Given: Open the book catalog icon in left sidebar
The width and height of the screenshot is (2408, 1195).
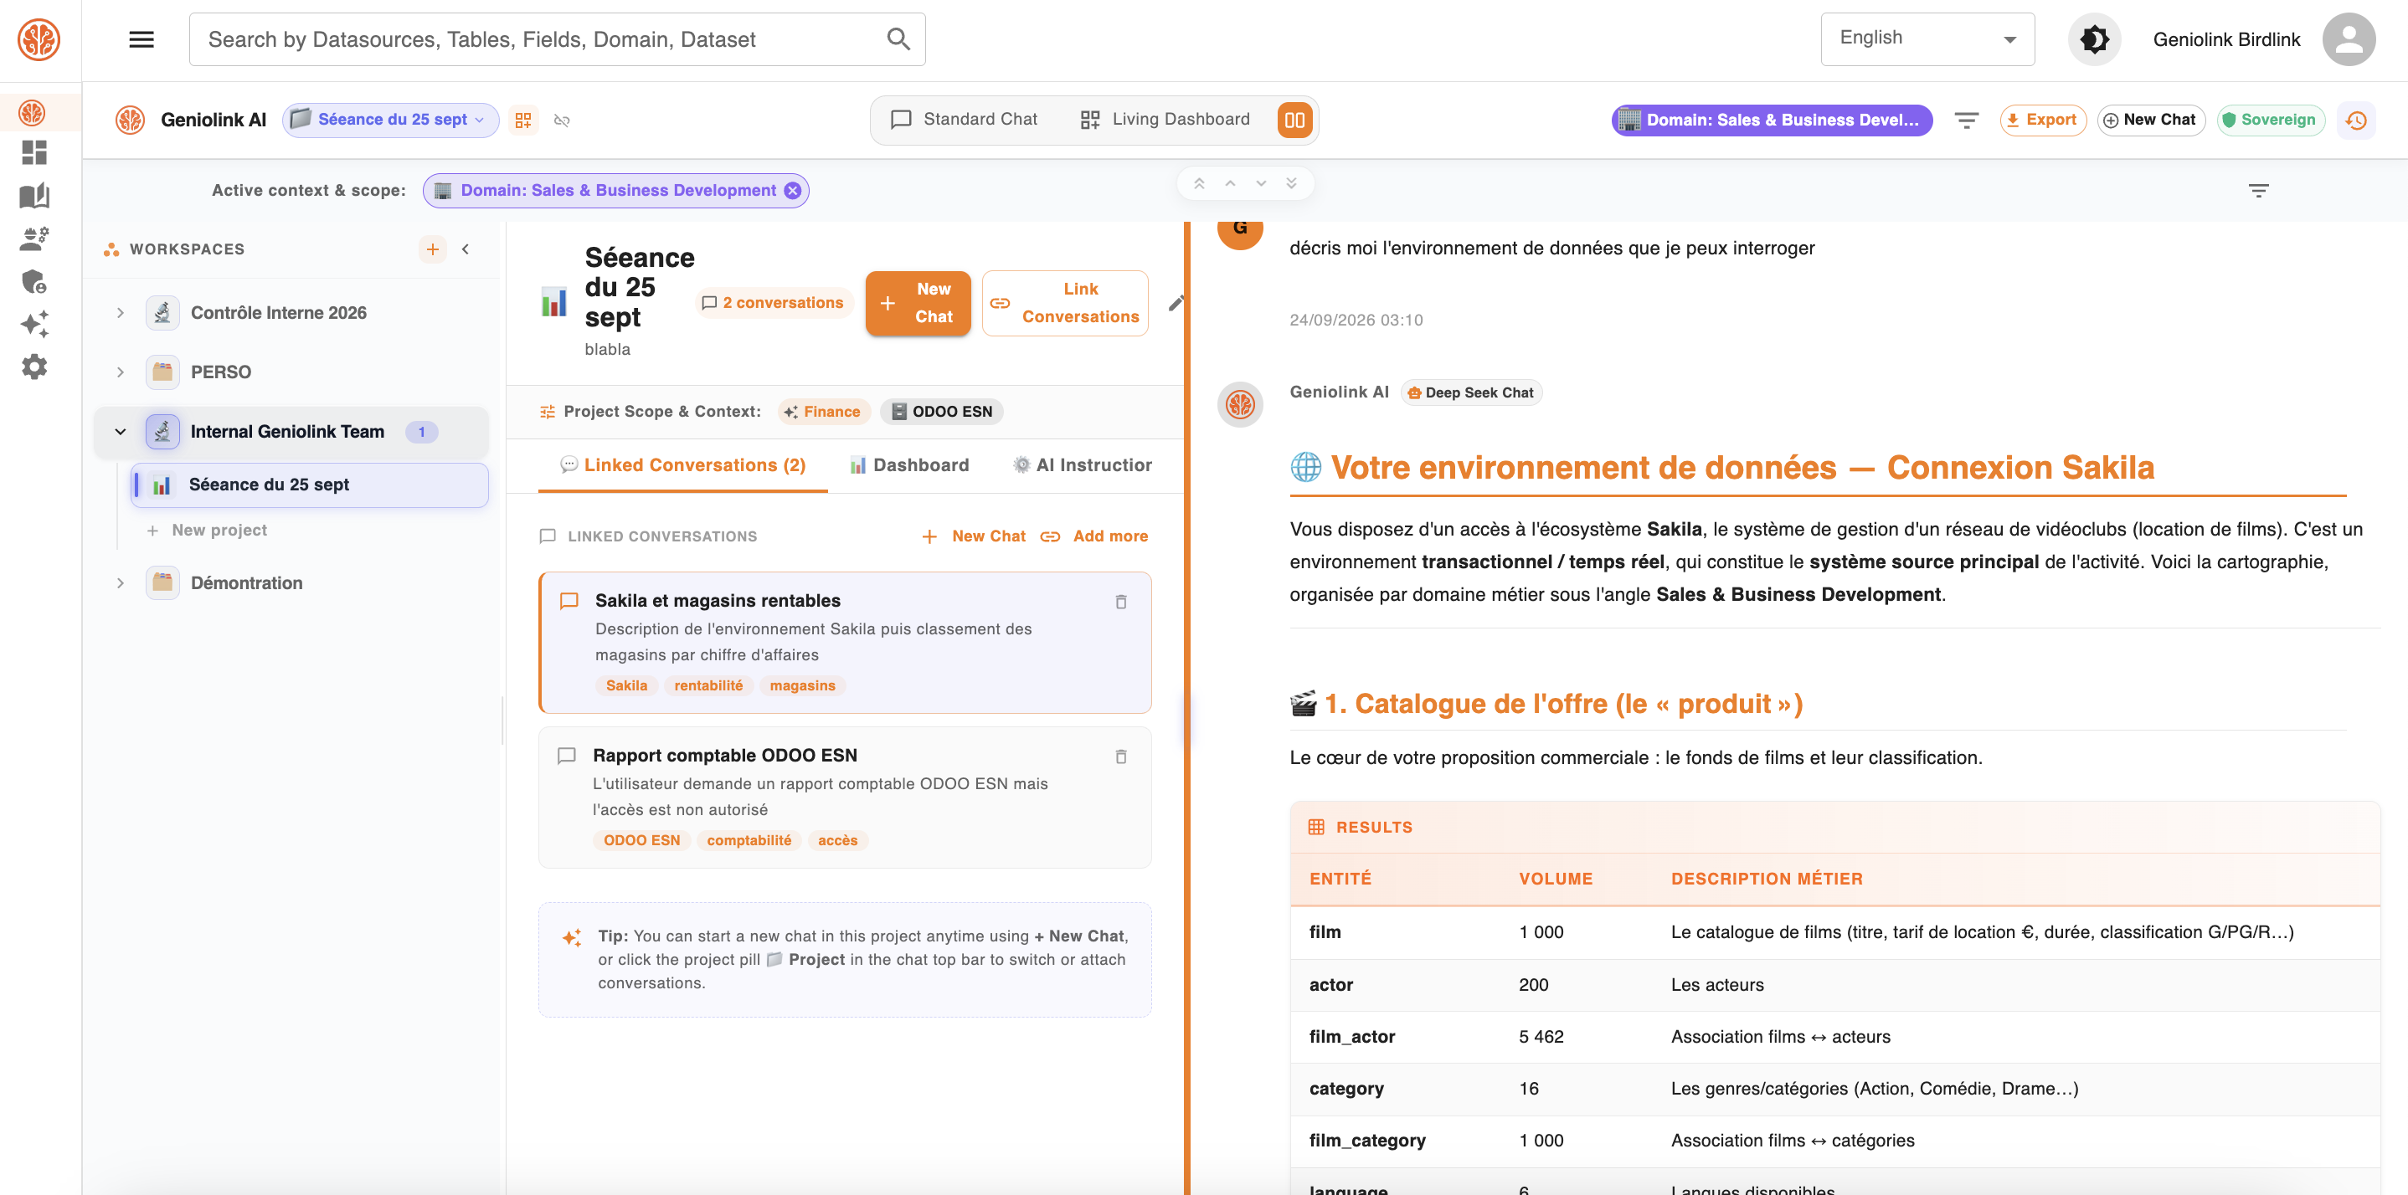Looking at the screenshot, I should point(33,195).
